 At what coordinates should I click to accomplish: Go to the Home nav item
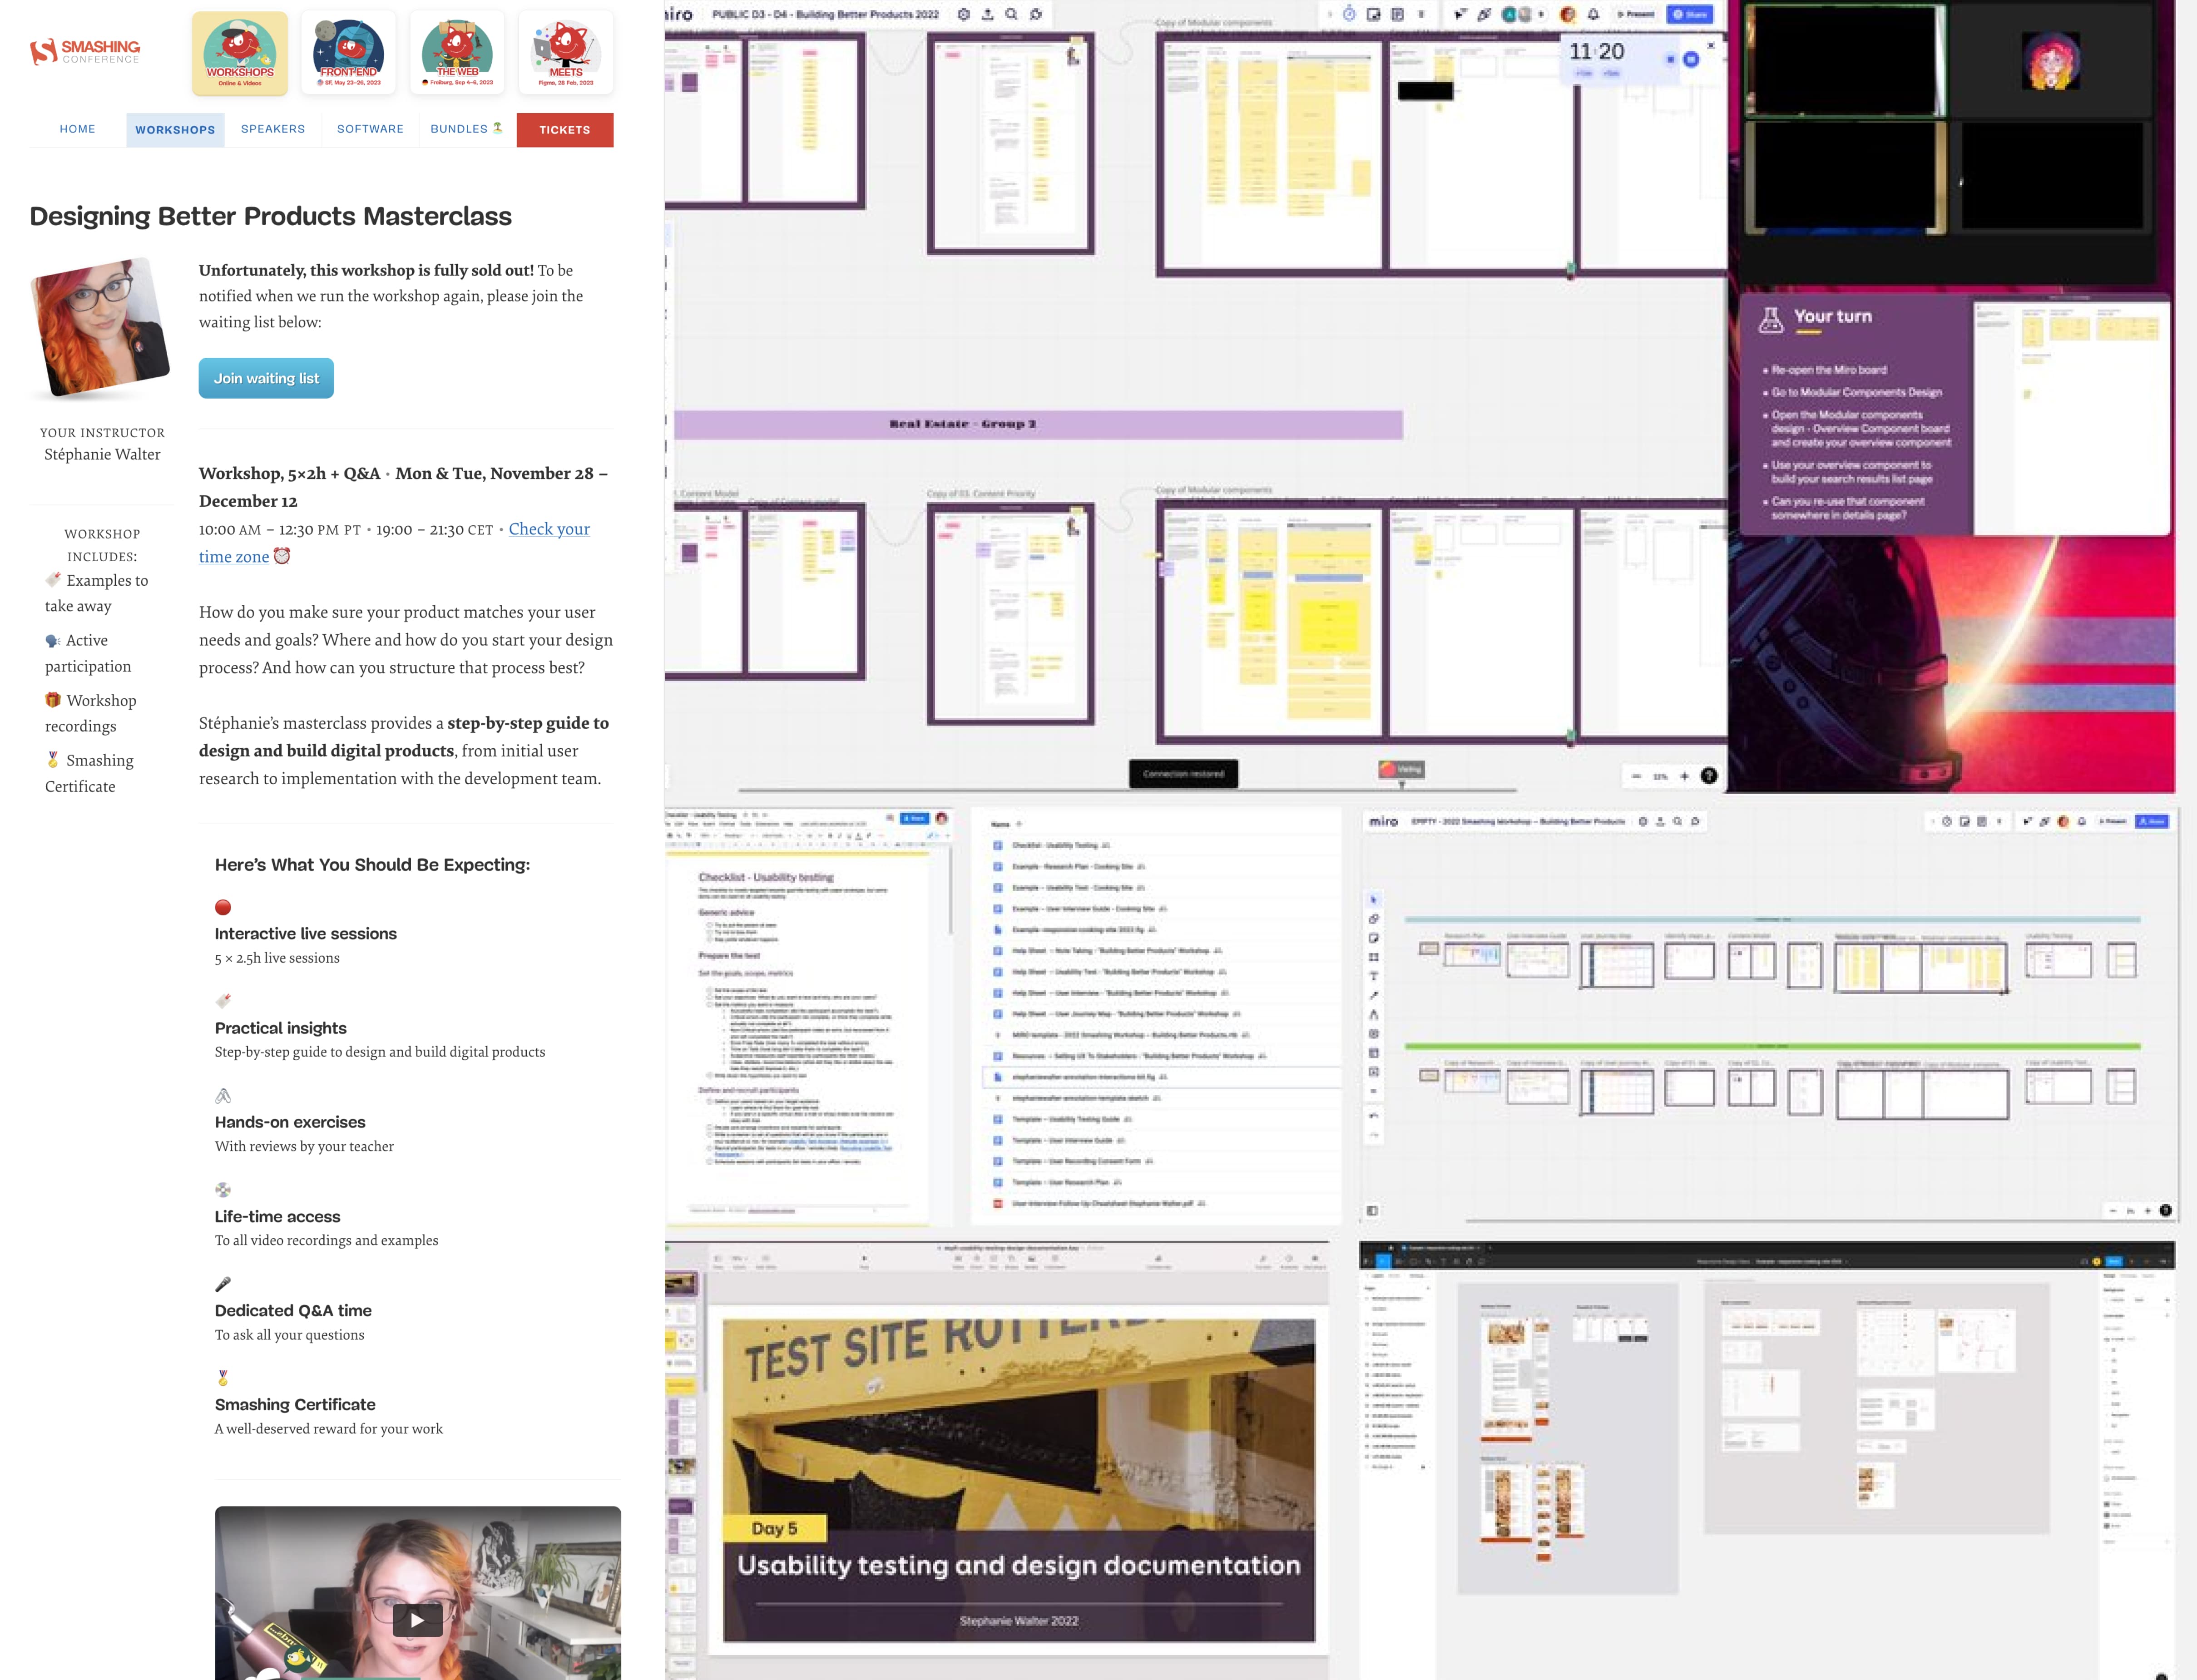pyautogui.click(x=77, y=129)
